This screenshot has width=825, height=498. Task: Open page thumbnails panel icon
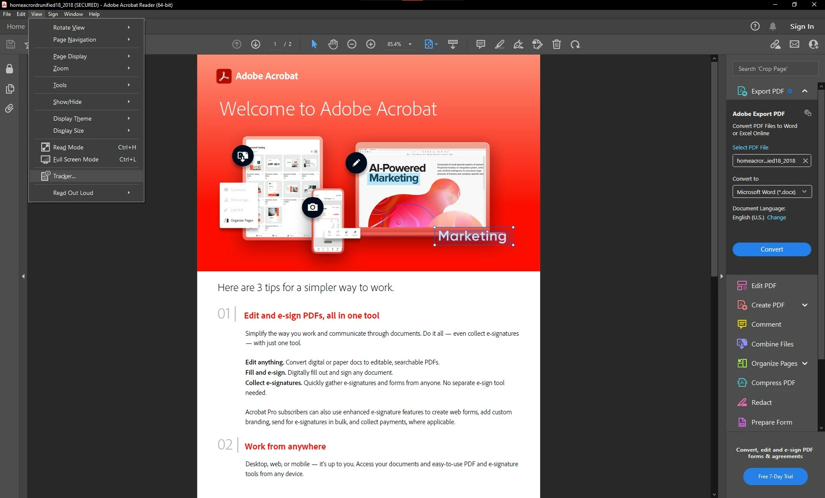tap(9, 89)
